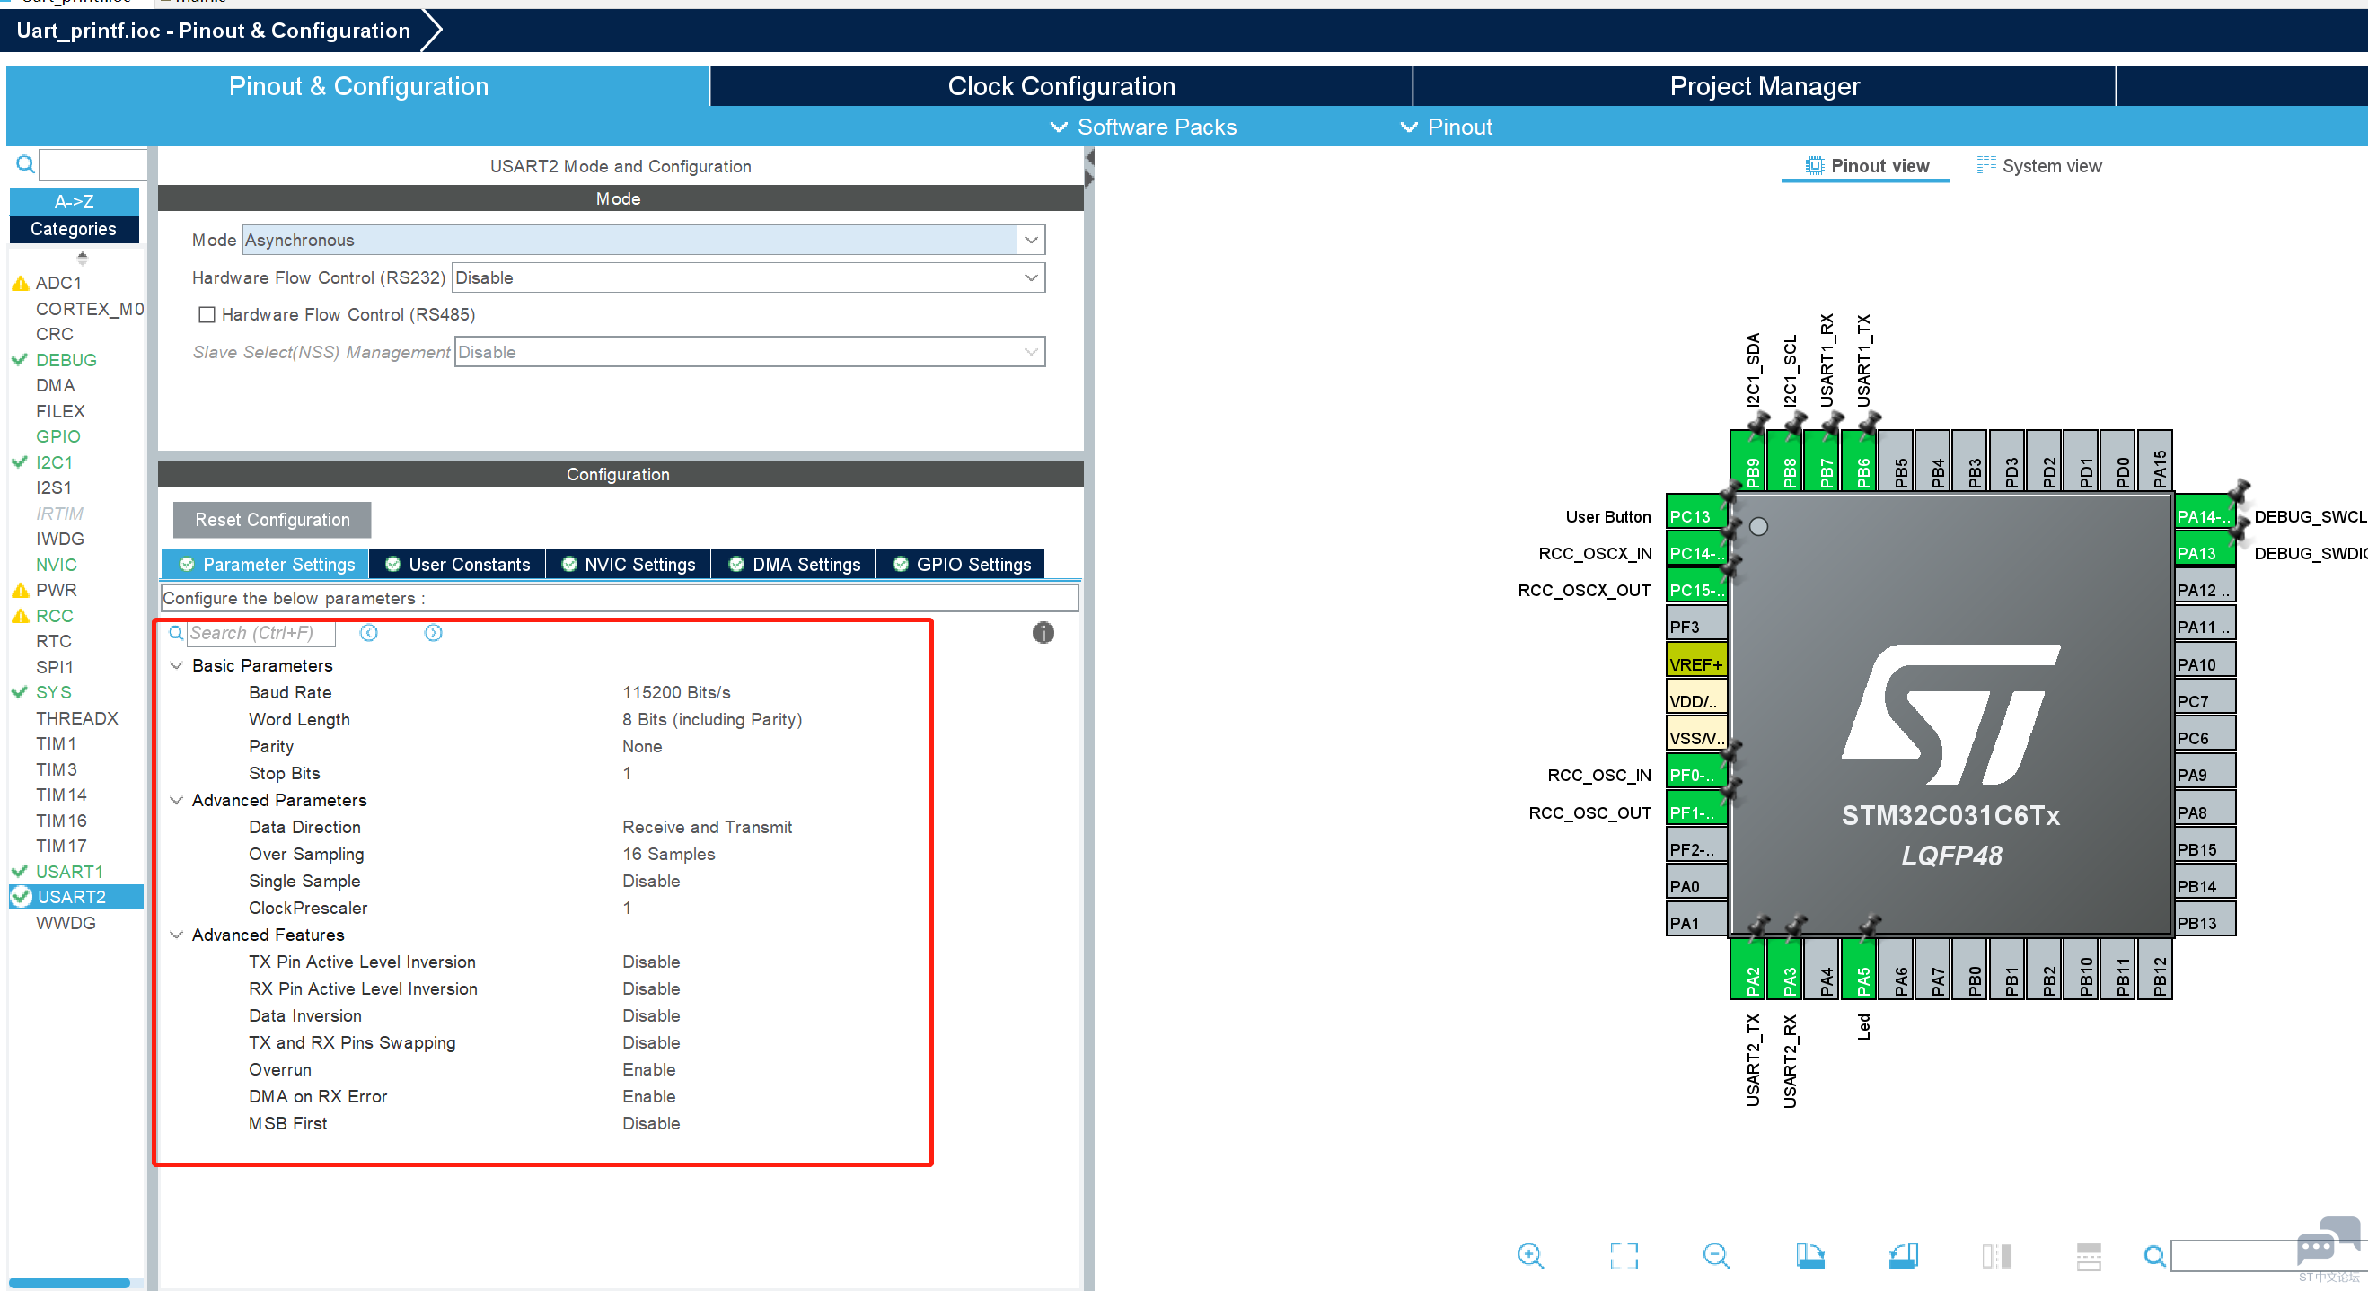The height and width of the screenshot is (1291, 2368).
Task: Click the Baud Rate value 115200 Bits/s
Action: pyautogui.click(x=676, y=692)
